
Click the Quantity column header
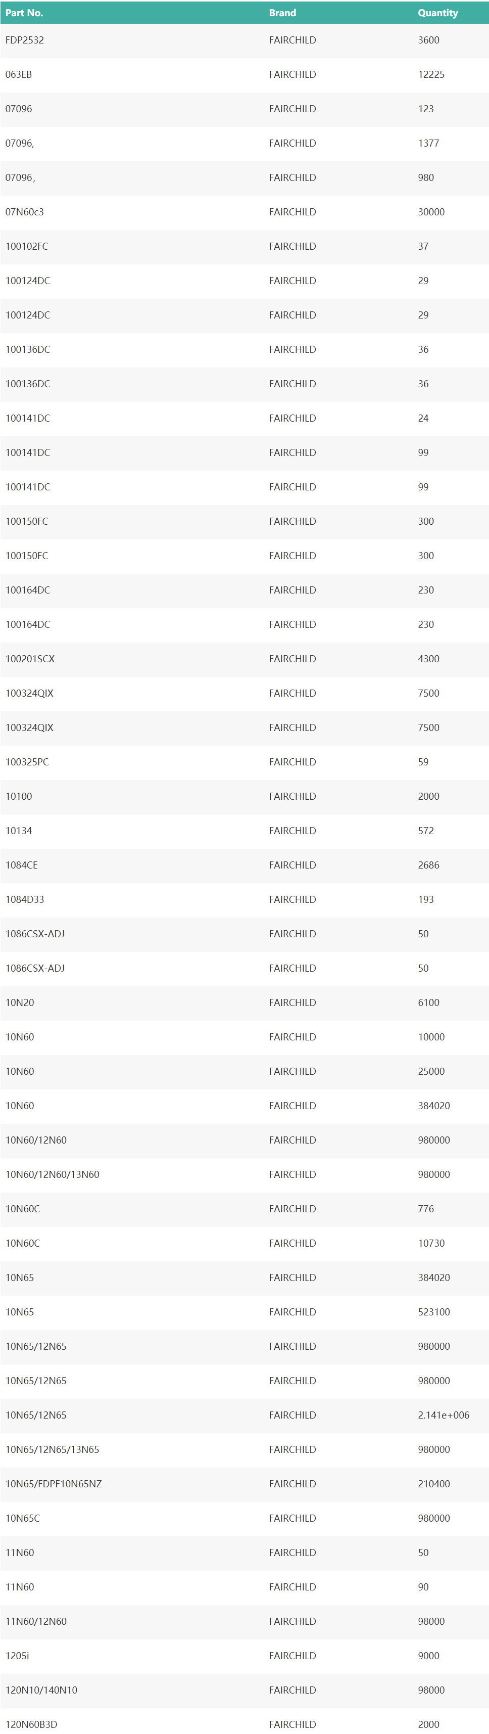coord(437,13)
